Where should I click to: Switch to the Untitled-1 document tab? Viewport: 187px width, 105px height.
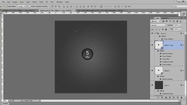pos(20,10)
